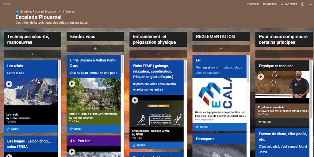This screenshot has width=314, height=157.
Task: Add a post under Entrainement et préparation physique
Action: click(158, 54)
